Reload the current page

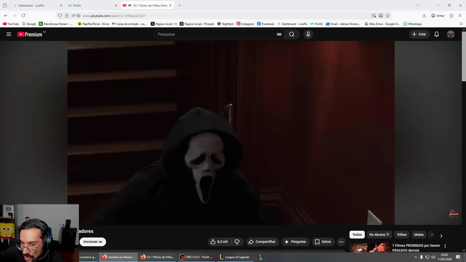[23, 16]
